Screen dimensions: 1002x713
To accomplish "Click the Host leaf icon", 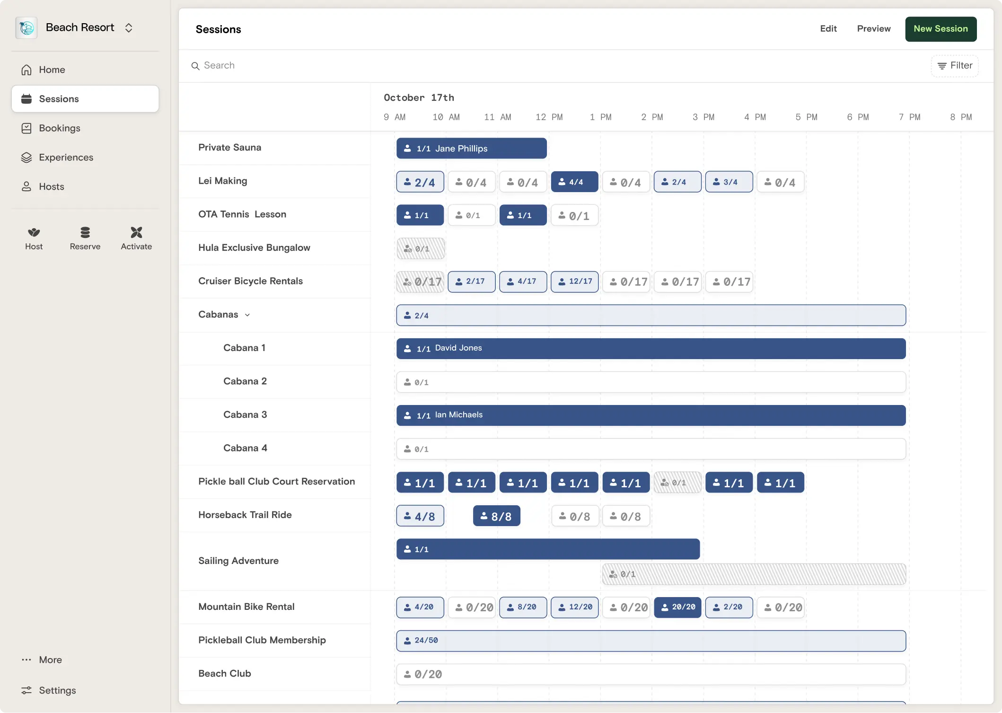I will 34,232.
